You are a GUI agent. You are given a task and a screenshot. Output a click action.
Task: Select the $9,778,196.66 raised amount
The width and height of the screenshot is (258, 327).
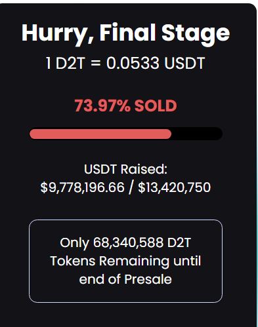tap(82, 187)
